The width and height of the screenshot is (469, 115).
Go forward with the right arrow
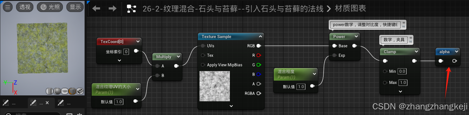click(x=112, y=9)
